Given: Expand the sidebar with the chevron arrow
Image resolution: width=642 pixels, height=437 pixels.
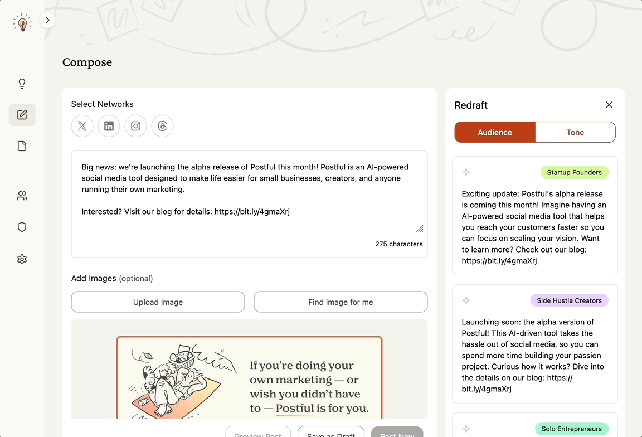Looking at the screenshot, I should (48, 20).
